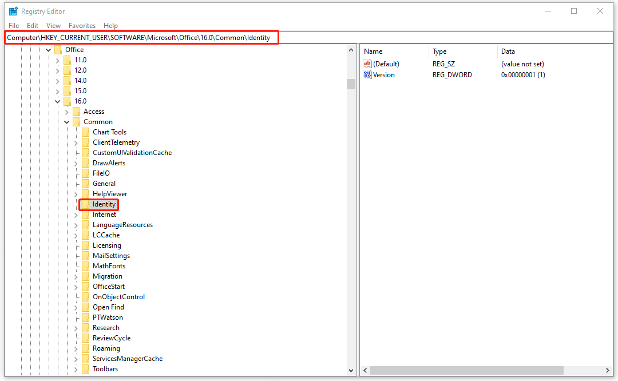Click the Registry Editor title bar icon
The width and height of the screenshot is (618, 381).
pyautogui.click(x=13, y=11)
